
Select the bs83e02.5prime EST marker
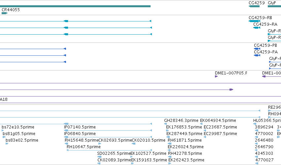7,144
